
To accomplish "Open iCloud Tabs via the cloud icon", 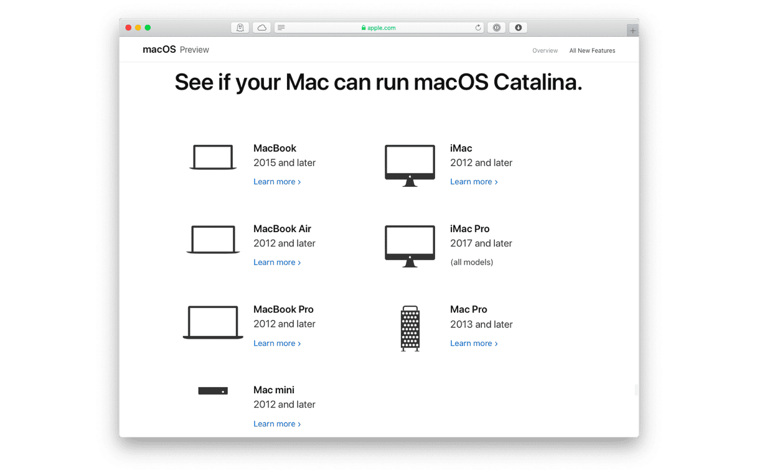I will 261,27.
